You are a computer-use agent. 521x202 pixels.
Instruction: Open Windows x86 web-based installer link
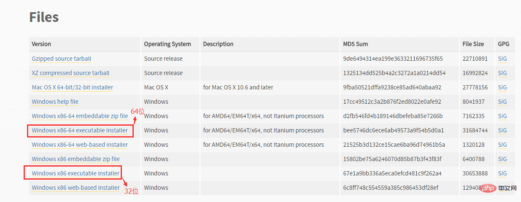pyautogui.click(x=76, y=188)
